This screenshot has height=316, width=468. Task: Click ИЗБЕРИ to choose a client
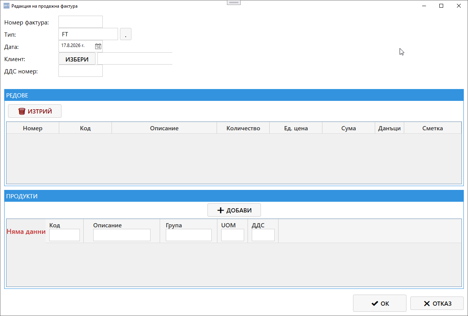tap(77, 59)
